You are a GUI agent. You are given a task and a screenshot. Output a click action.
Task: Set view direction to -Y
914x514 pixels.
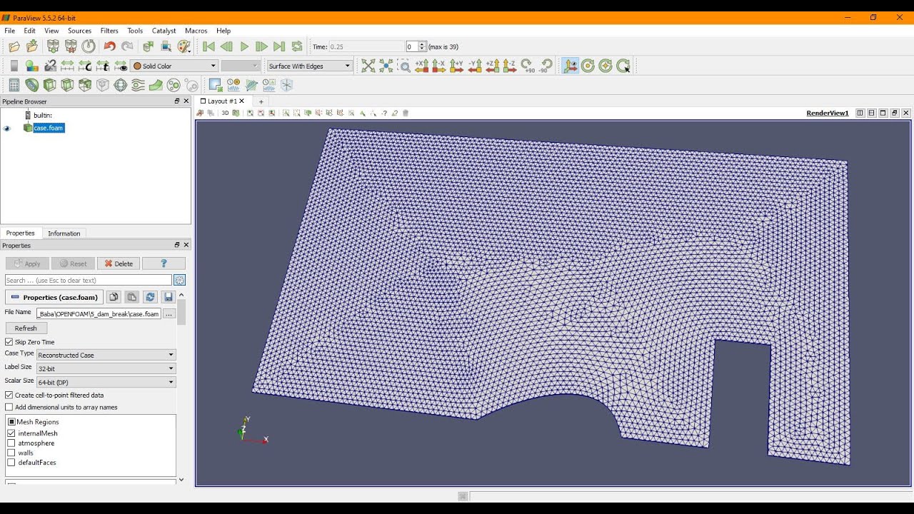pos(474,66)
